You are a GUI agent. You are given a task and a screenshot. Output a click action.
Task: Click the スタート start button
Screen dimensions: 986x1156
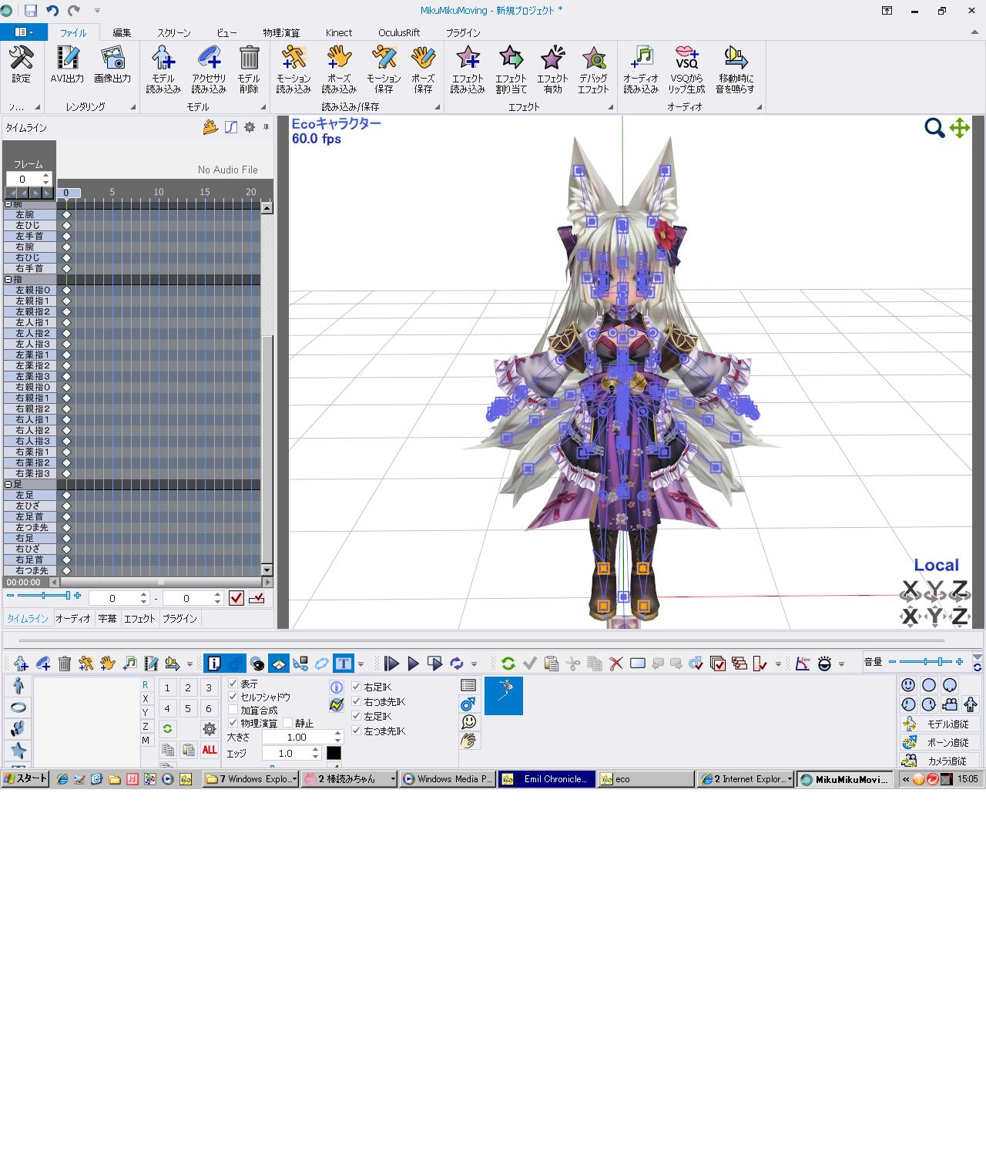coord(25,778)
